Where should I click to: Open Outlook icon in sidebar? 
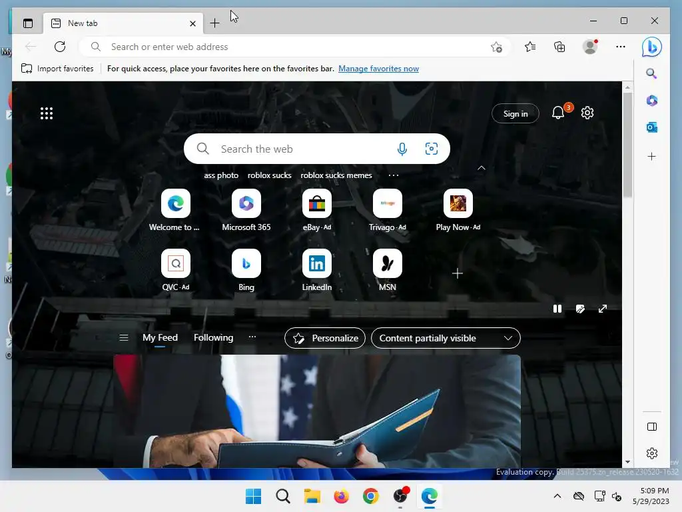651,127
